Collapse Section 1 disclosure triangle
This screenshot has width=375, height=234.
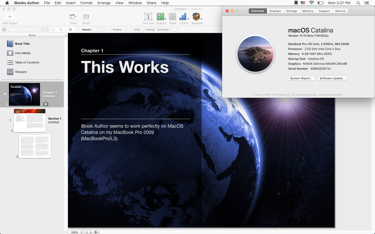pos(10,120)
